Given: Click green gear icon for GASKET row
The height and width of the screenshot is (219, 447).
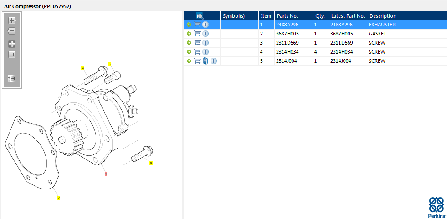Looking at the screenshot, I should [x=189, y=34].
